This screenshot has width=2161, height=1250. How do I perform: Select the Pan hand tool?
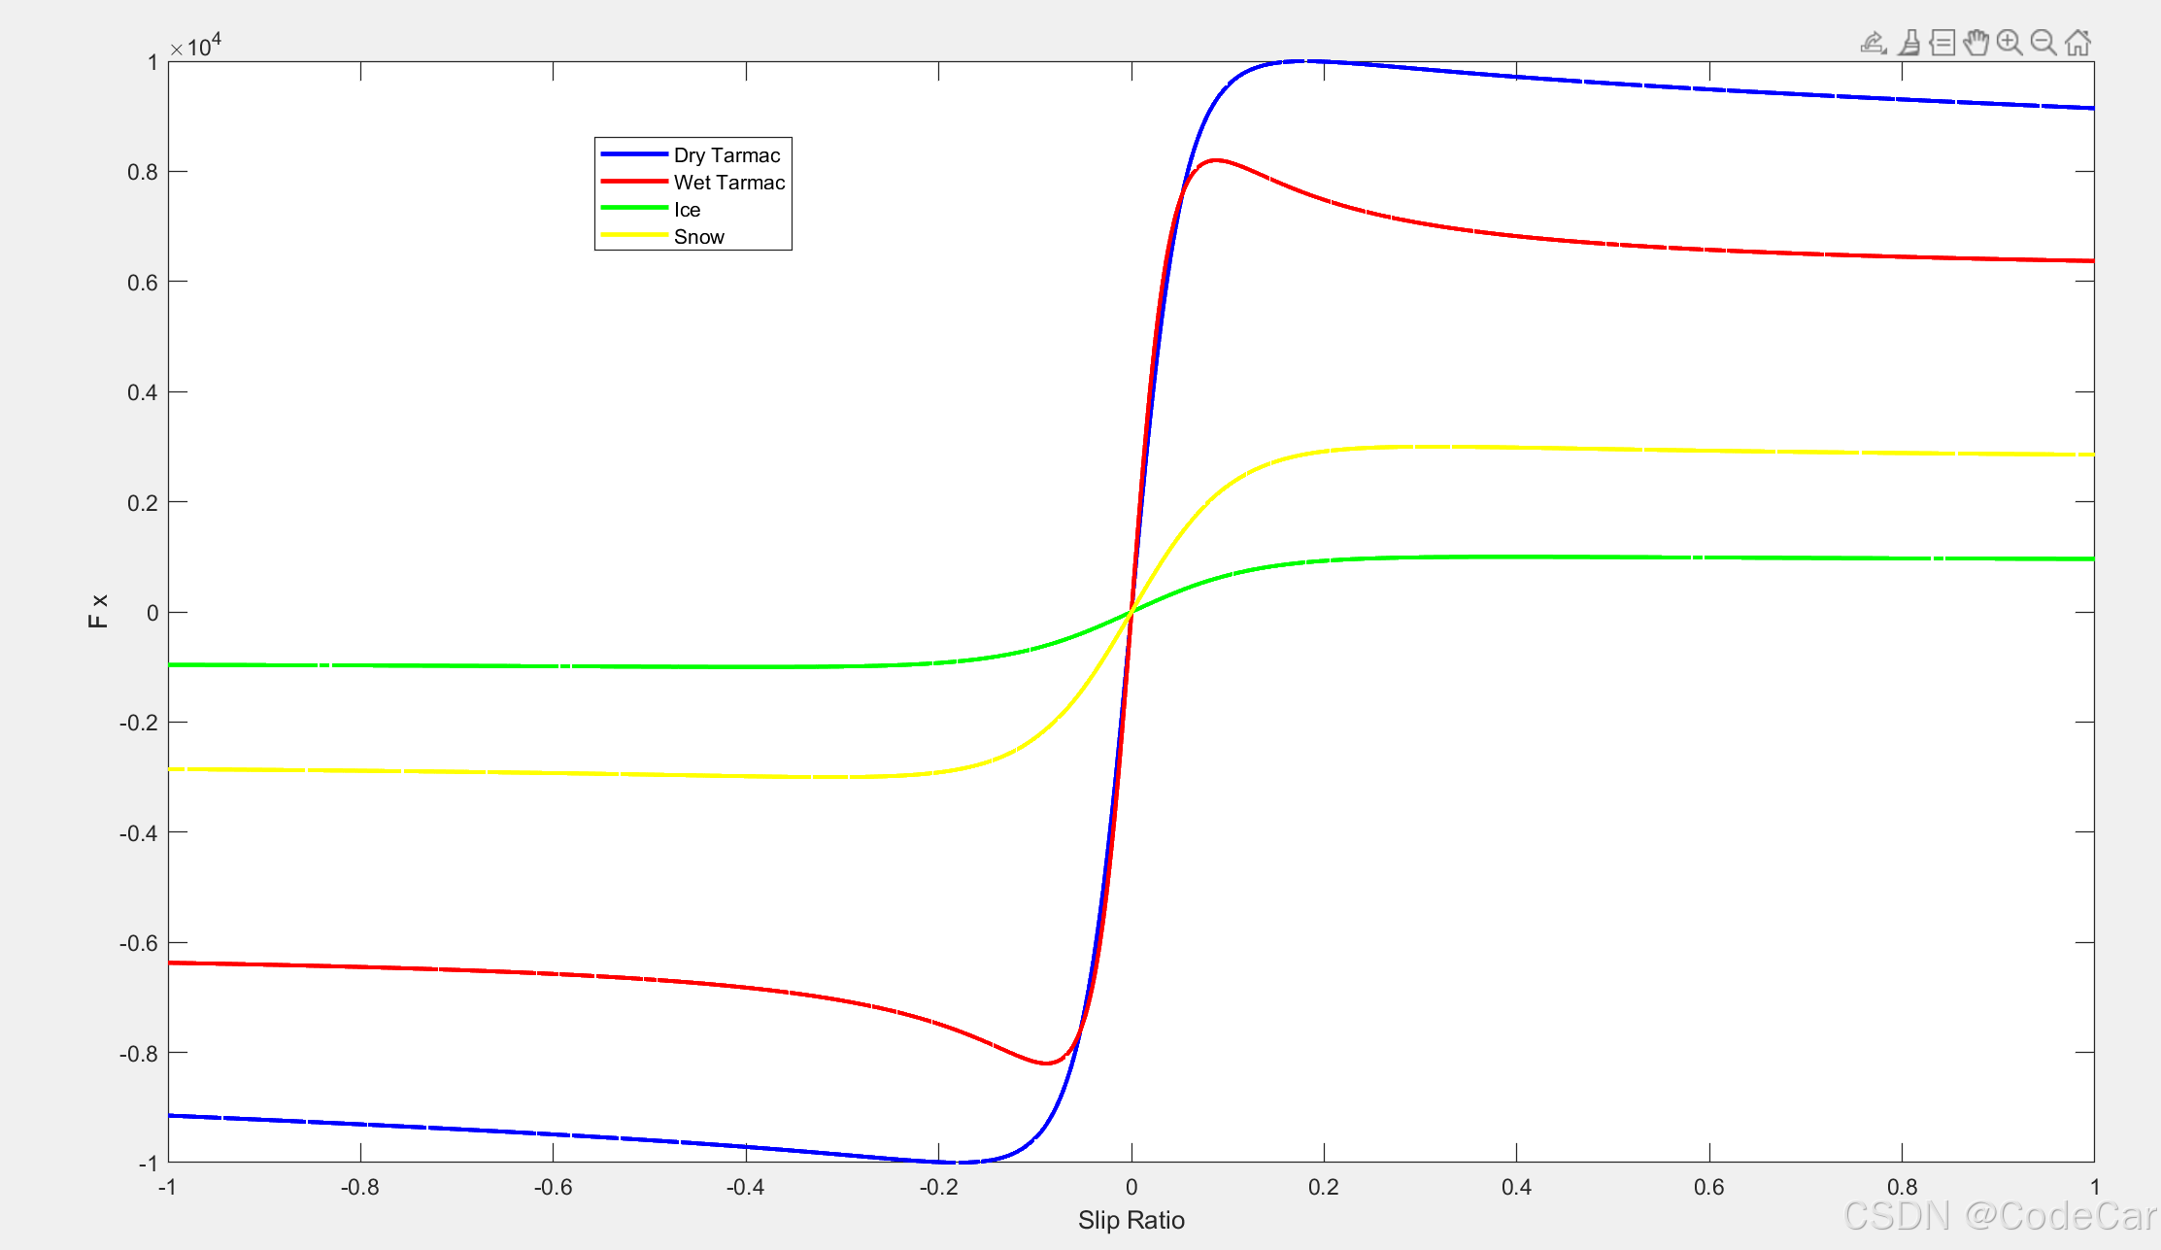1975,43
